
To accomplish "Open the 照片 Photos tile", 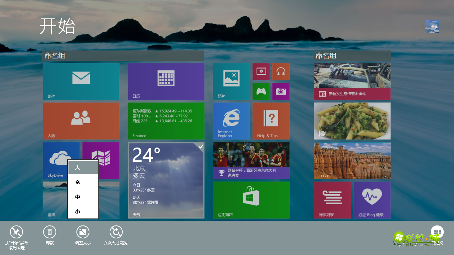I will pos(231,81).
